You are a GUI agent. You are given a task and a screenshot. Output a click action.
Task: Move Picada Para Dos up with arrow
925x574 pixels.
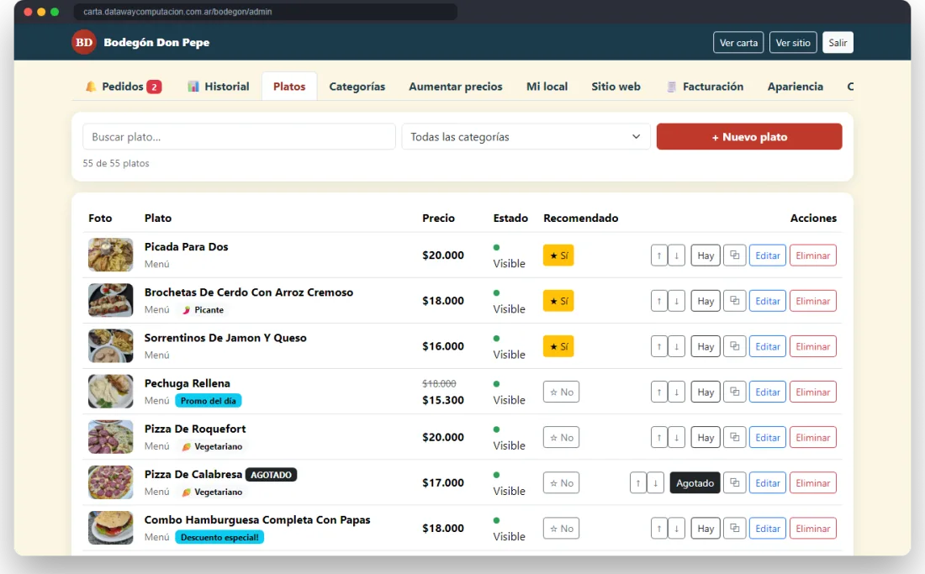coord(659,255)
